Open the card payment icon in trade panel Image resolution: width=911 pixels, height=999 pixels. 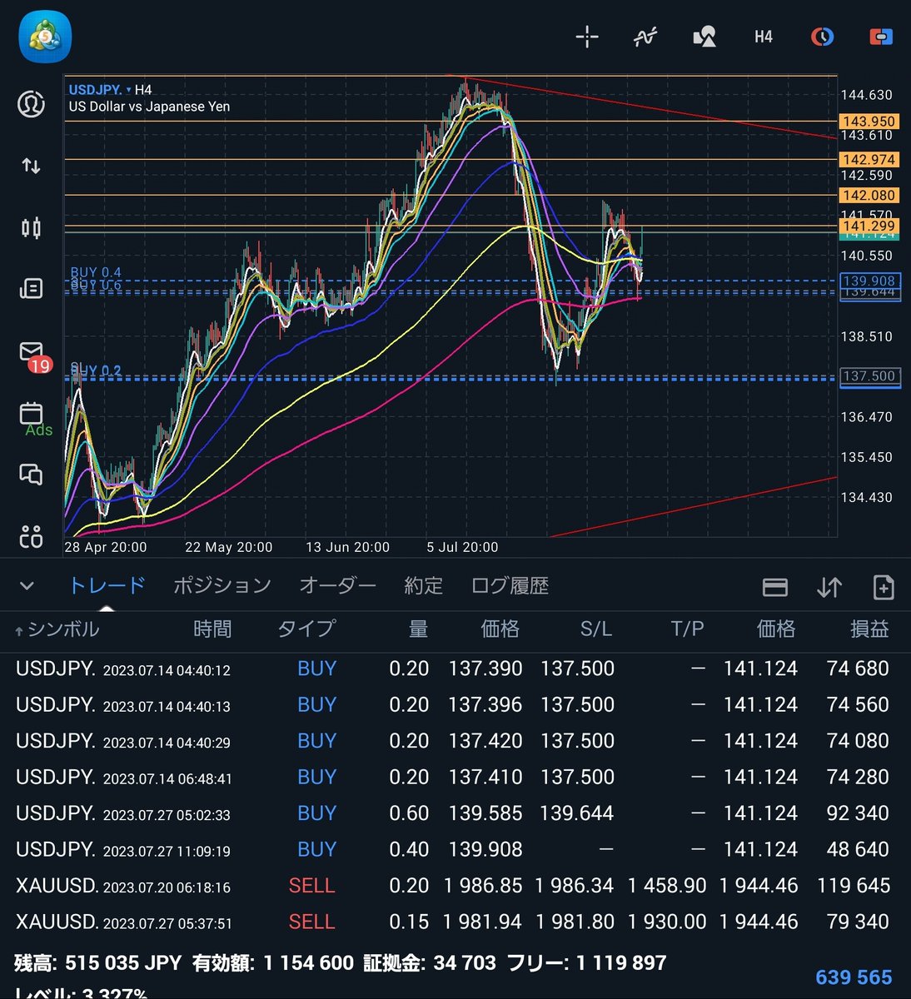coord(775,587)
